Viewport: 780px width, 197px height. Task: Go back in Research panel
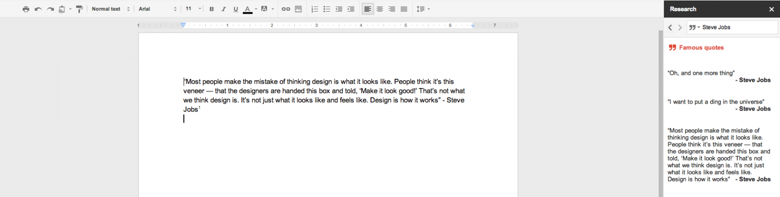coord(670,28)
